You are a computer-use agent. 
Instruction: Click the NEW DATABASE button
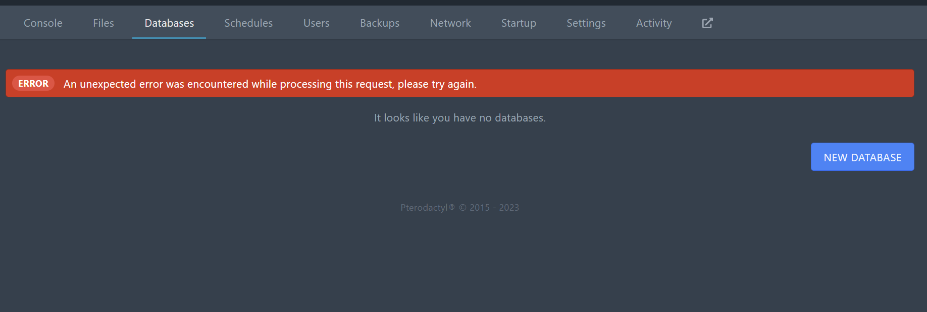click(x=862, y=157)
